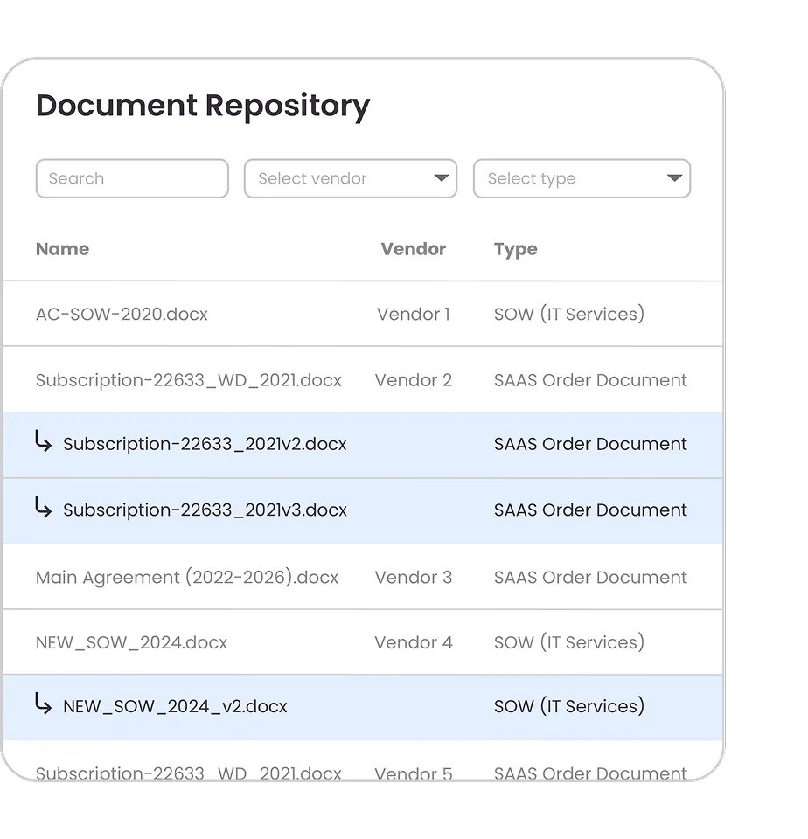The height and width of the screenshot is (839, 808).
Task: Click SOW (IT Services) in the AC-SOW-2020 row
Action: click(x=569, y=314)
